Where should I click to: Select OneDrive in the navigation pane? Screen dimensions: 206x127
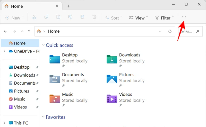click(24, 51)
